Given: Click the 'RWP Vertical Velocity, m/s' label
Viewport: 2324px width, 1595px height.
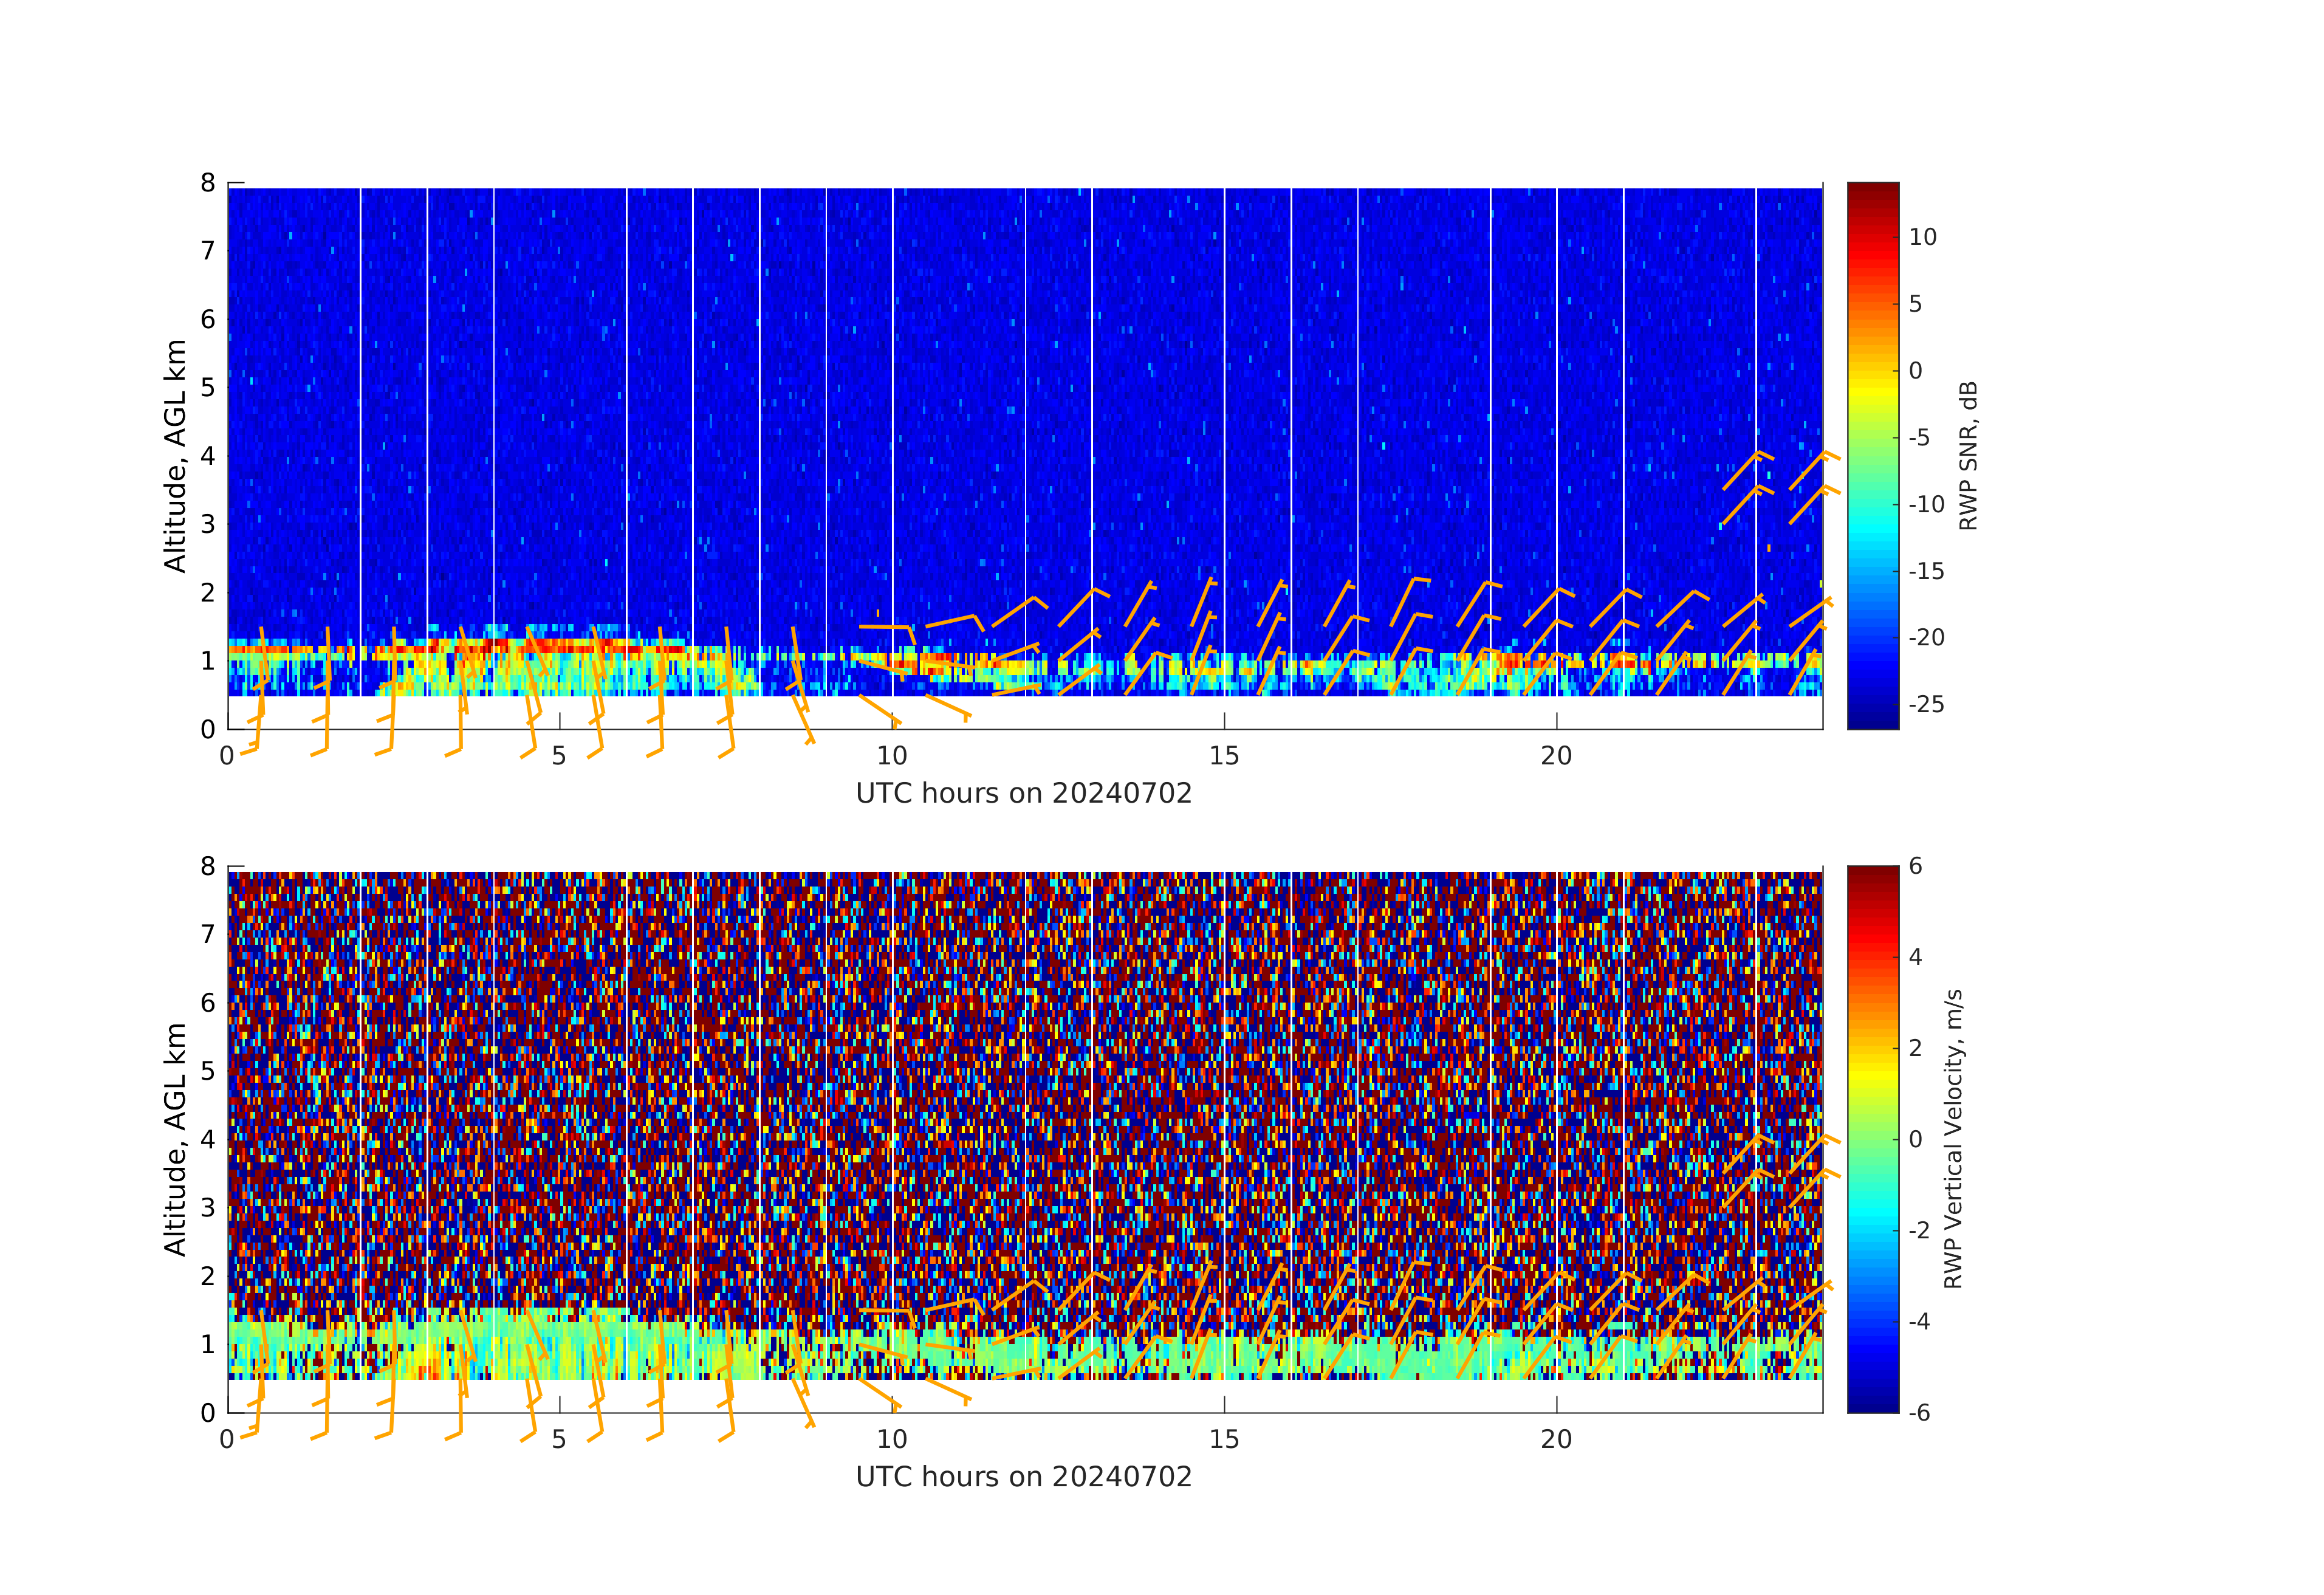Looking at the screenshot, I should pyautogui.click(x=1953, y=1138).
